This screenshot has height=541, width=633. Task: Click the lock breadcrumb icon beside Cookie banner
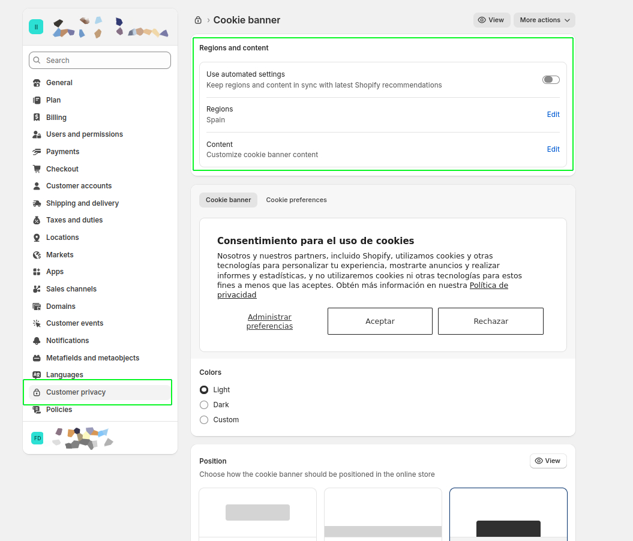point(198,20)
